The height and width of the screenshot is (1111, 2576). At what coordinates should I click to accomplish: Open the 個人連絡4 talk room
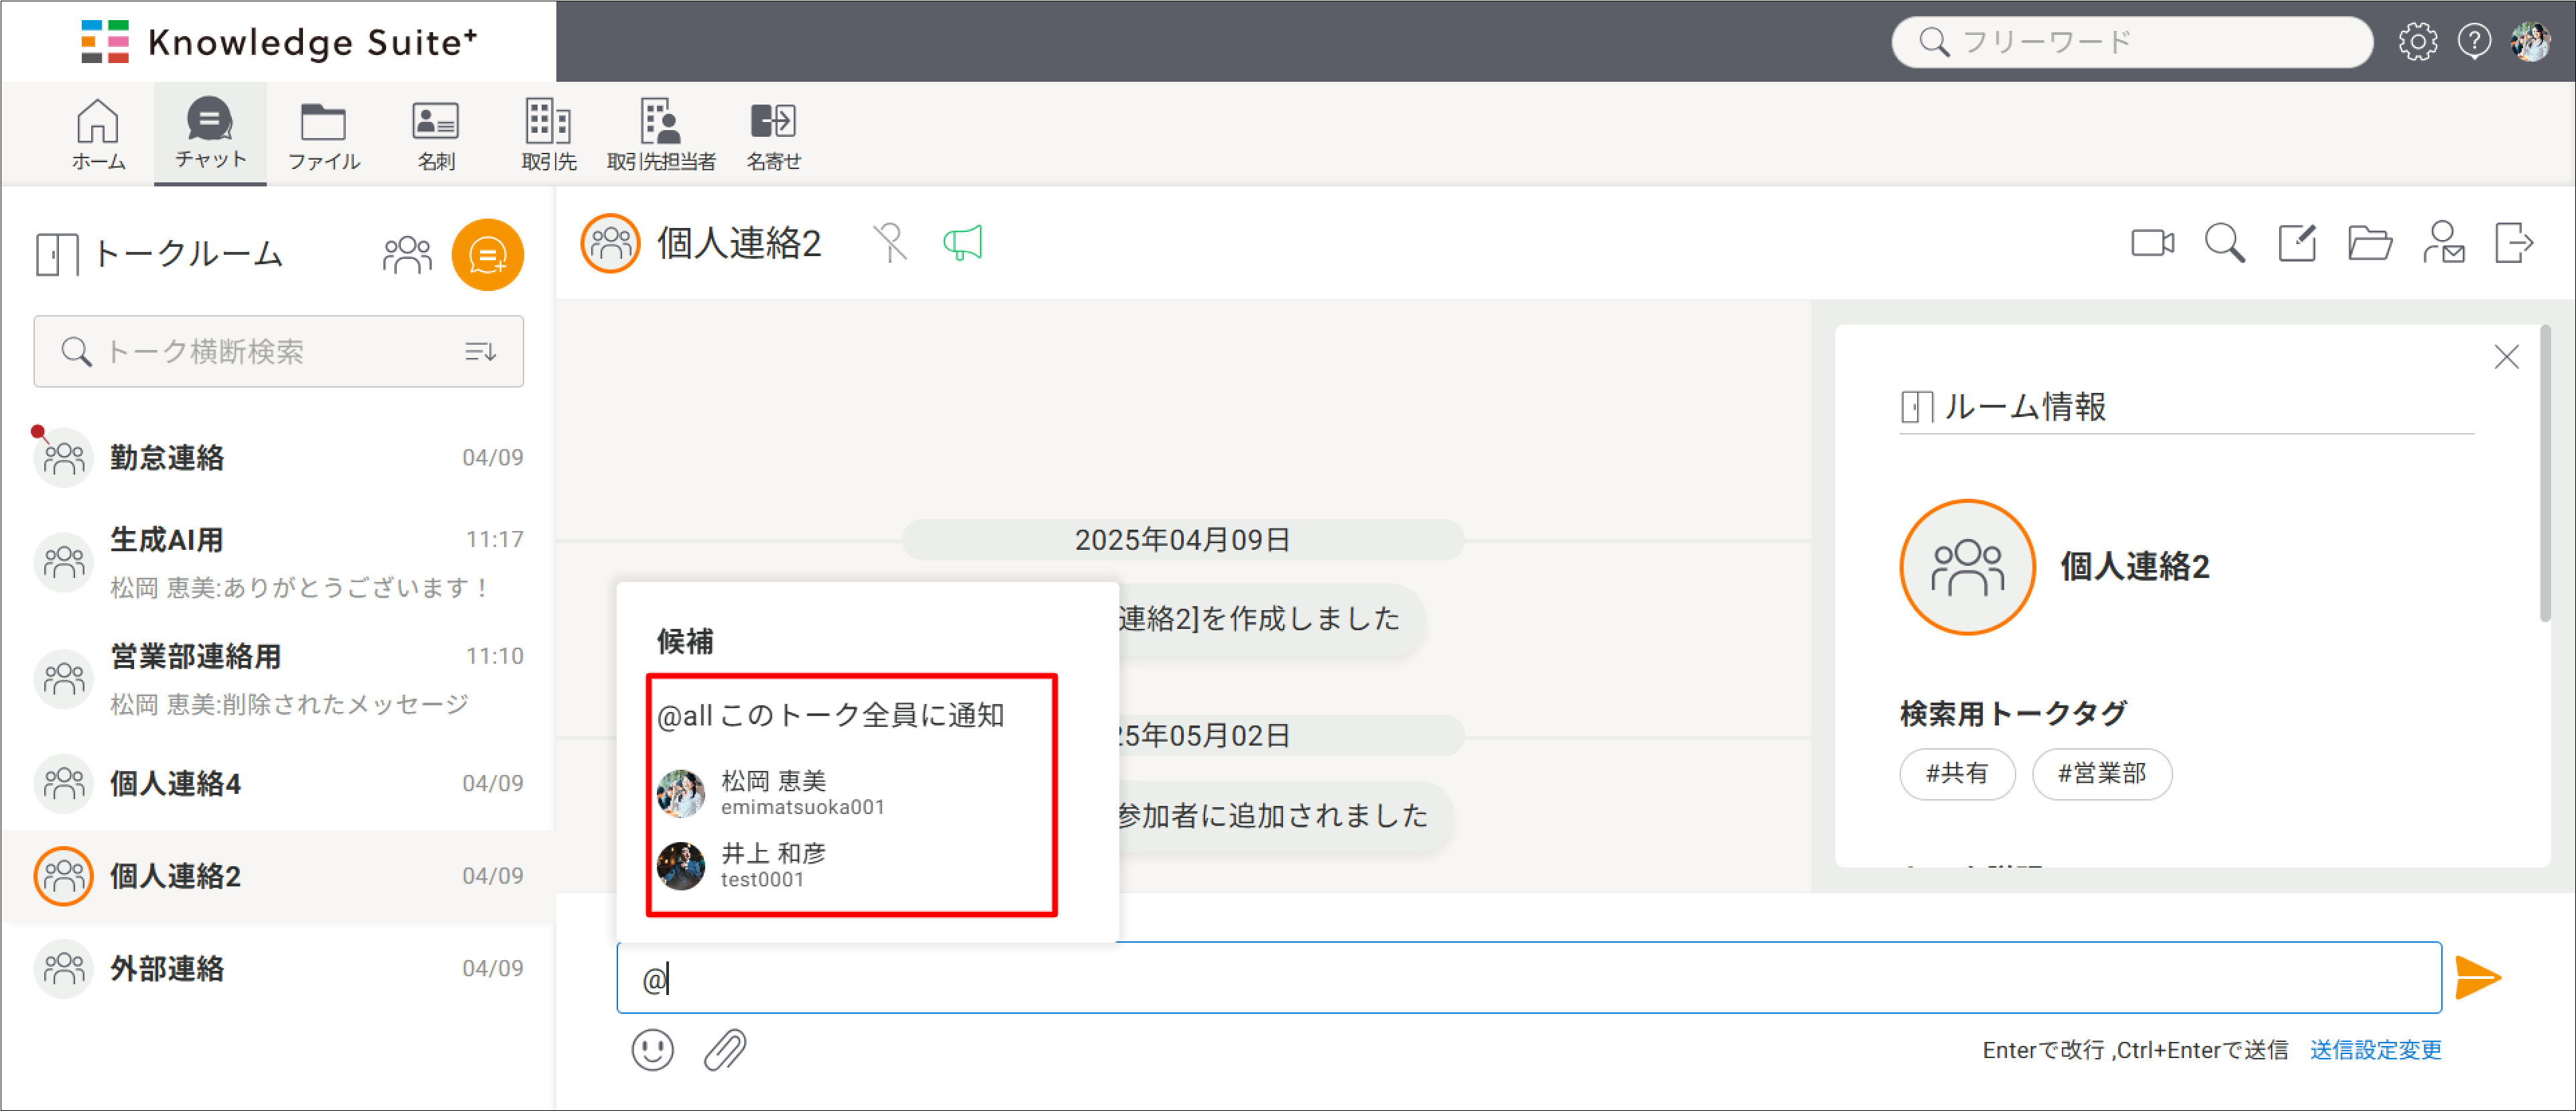click(x=278, y=783)
